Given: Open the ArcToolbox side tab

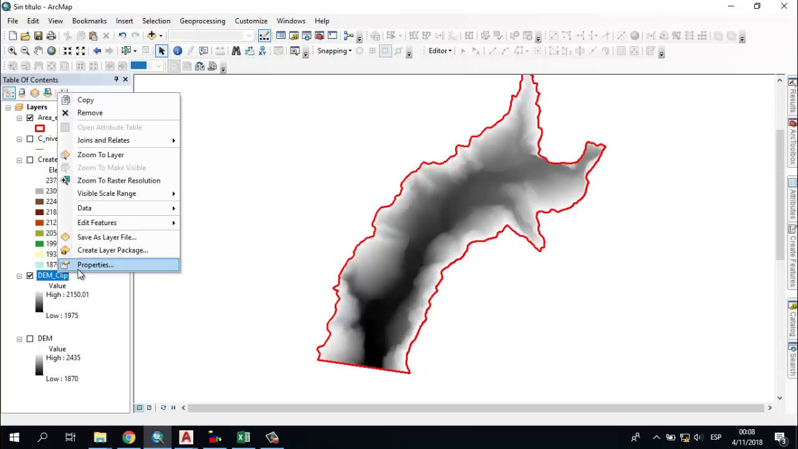Looking at the screenshot, I should click(792, 142).
